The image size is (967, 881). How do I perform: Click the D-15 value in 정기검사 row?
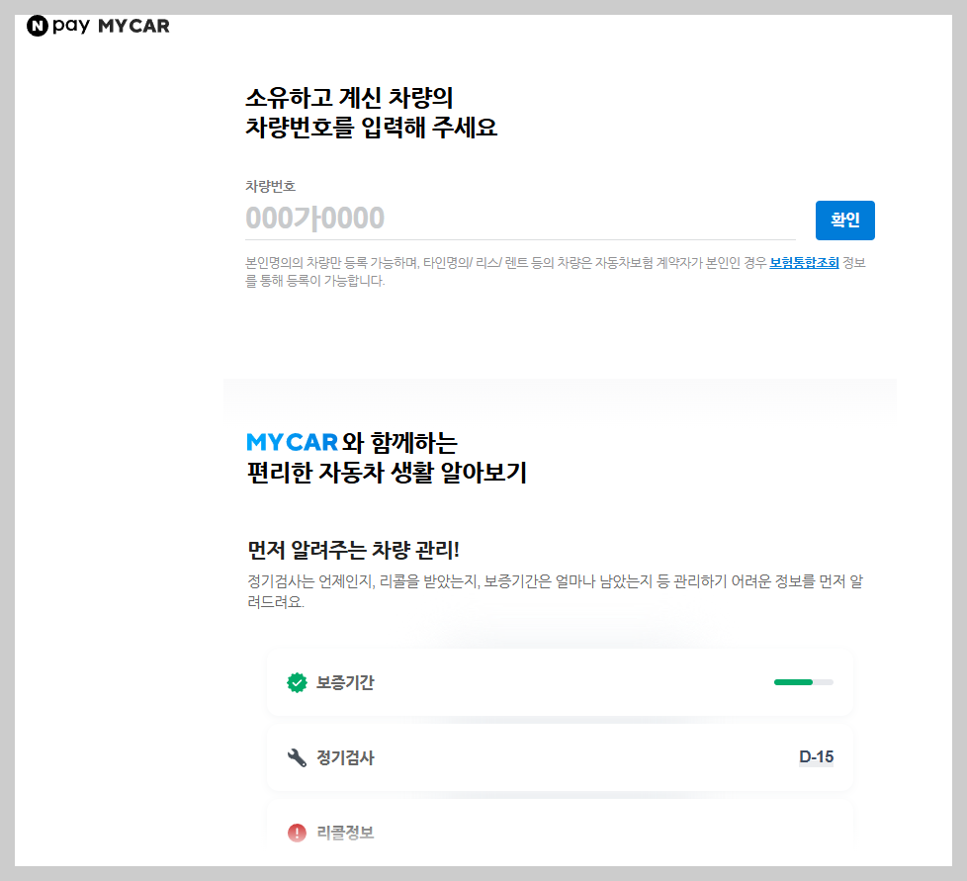pos(817,757)
